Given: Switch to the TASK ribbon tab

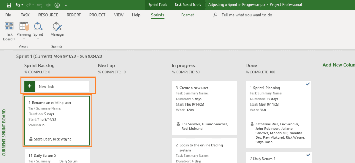Looking at the screenshot, I should [25, 15].
